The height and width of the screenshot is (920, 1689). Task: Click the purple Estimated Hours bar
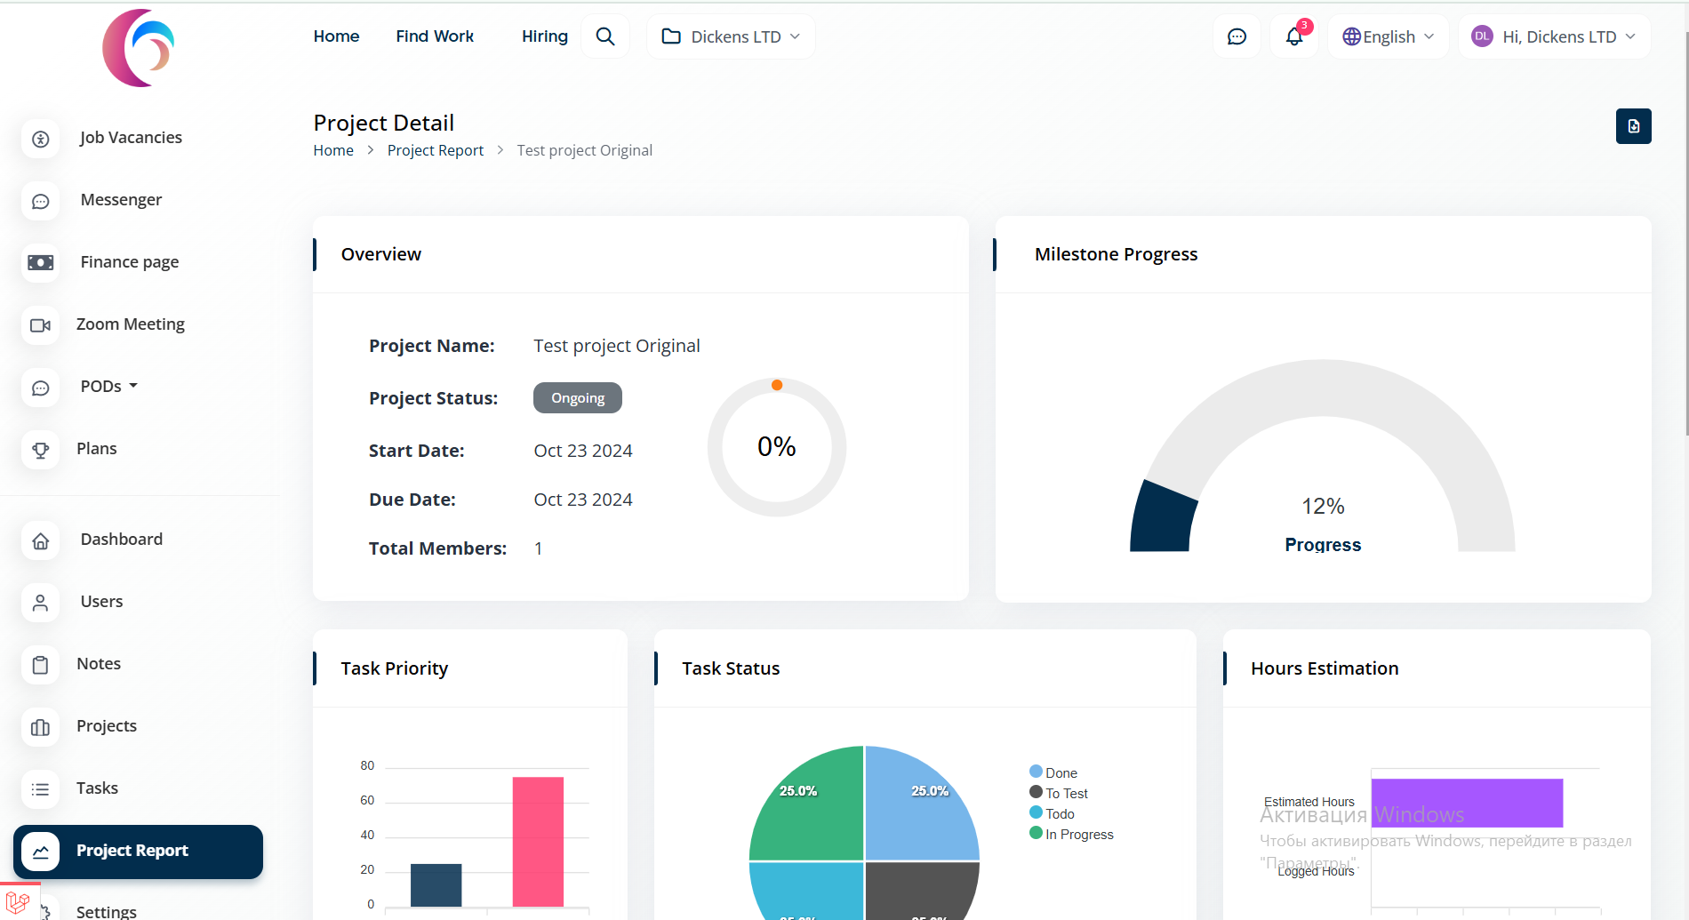pyautogui.click(x=1467, y=803)
